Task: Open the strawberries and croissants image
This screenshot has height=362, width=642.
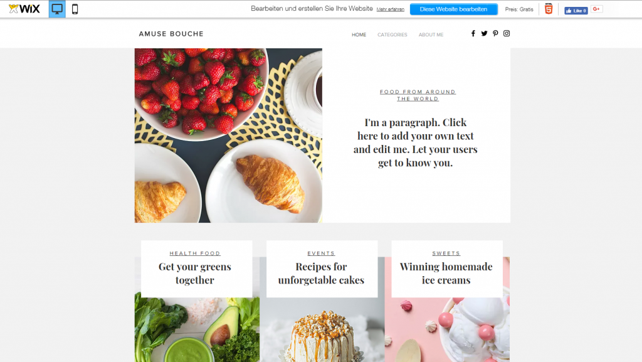Action: point(228,136)
